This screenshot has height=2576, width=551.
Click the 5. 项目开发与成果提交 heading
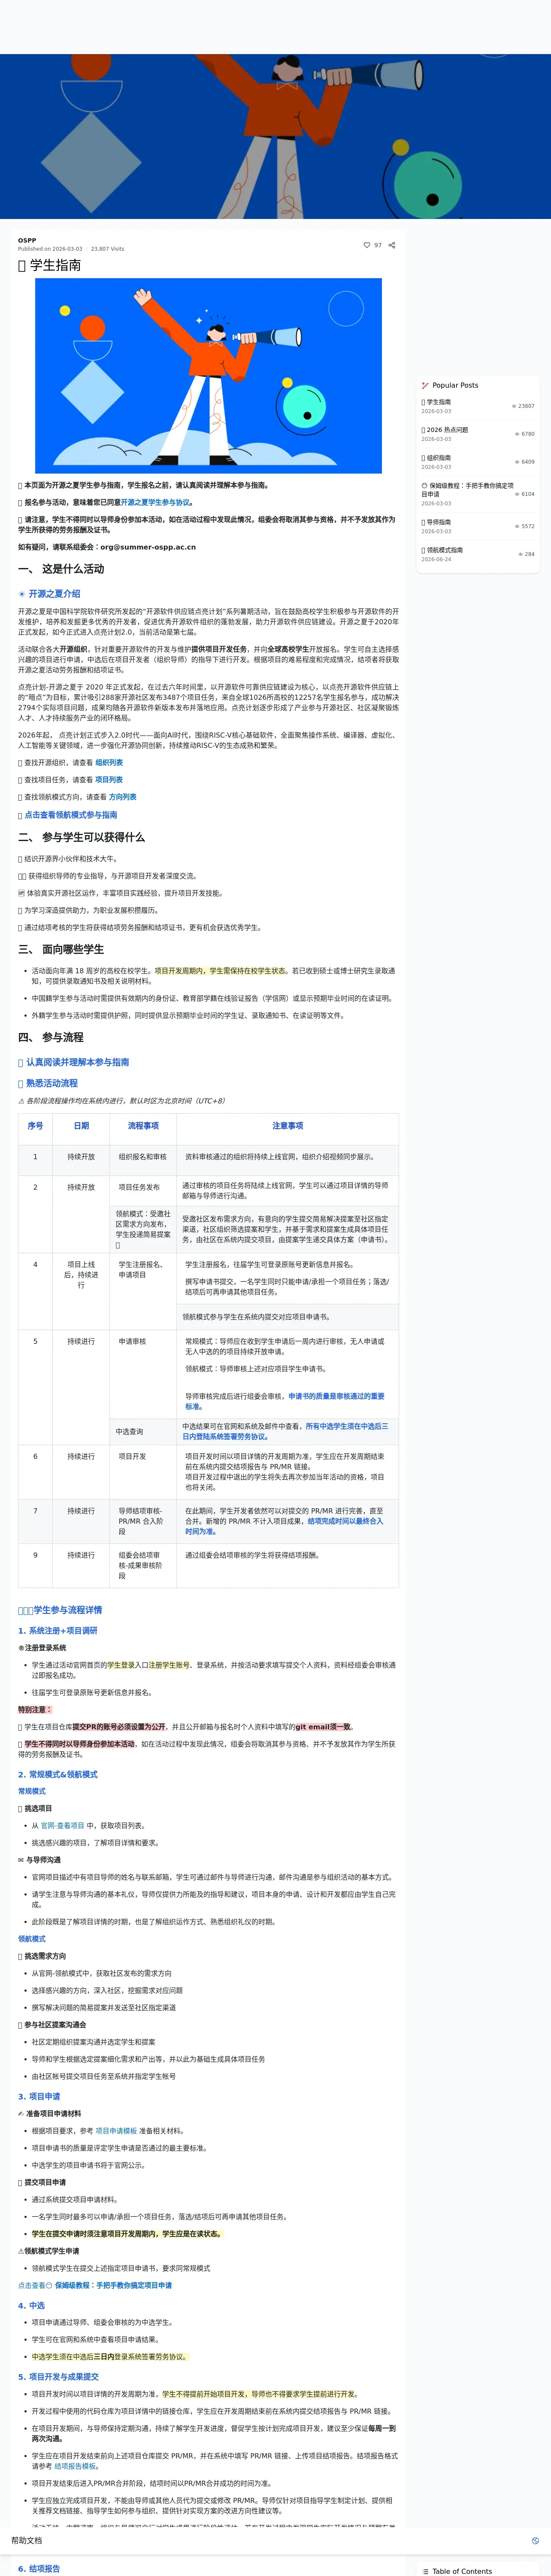58,2377
